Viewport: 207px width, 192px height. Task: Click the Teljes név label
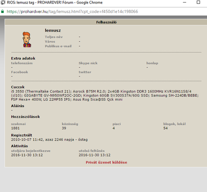tap(54, 37)
